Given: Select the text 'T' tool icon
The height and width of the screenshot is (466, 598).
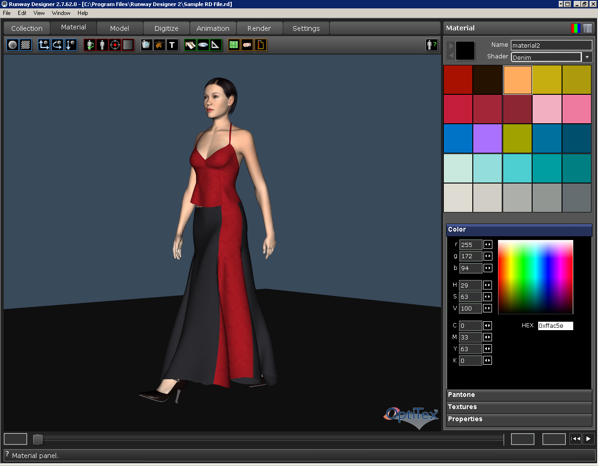Looking at the screenshot, I should (x=172, y=45).
